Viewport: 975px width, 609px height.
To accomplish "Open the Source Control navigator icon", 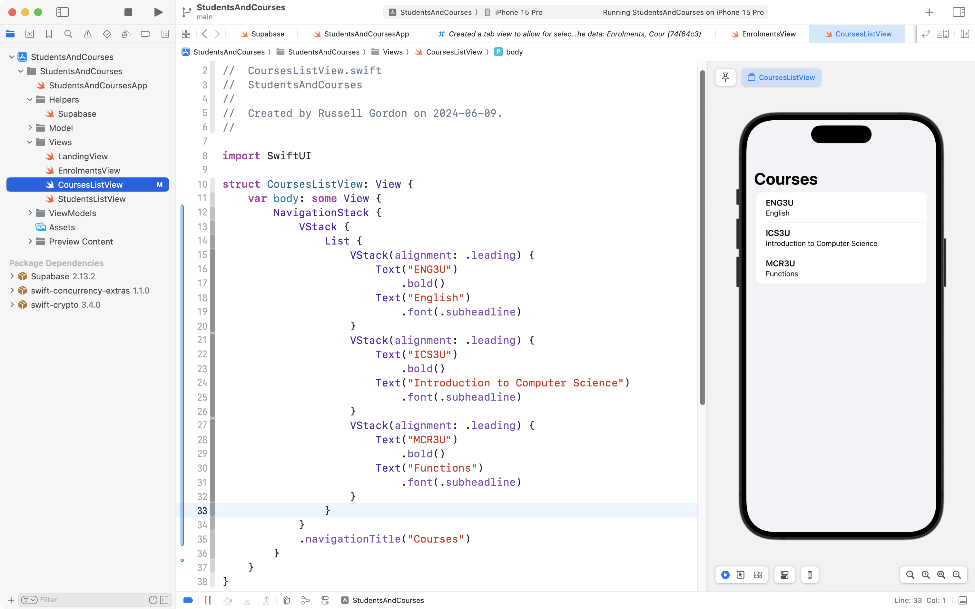I will tap(29, 34).
